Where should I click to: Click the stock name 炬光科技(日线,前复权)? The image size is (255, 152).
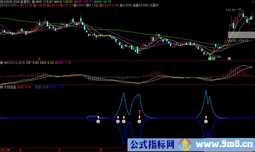(x=16, y=2)
